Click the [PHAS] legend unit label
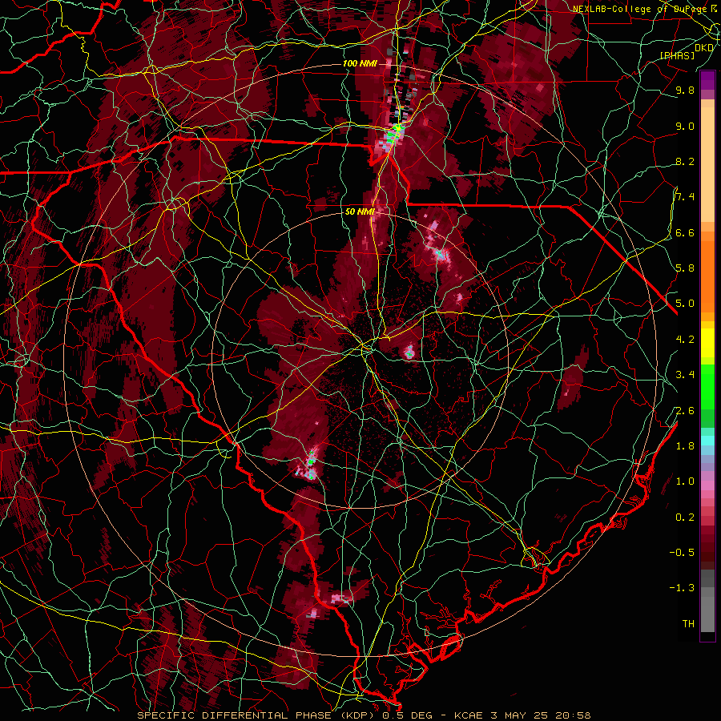This screenshot has width=721, height=721. (x=678, y=55)
